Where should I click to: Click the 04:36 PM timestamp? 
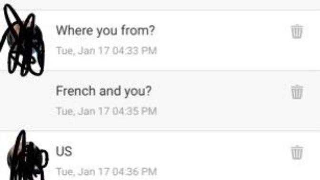[x=135, y=171]
